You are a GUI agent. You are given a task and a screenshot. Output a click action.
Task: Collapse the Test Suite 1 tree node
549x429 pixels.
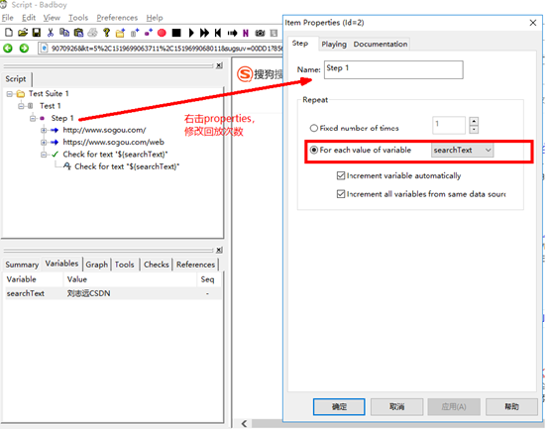10,94
